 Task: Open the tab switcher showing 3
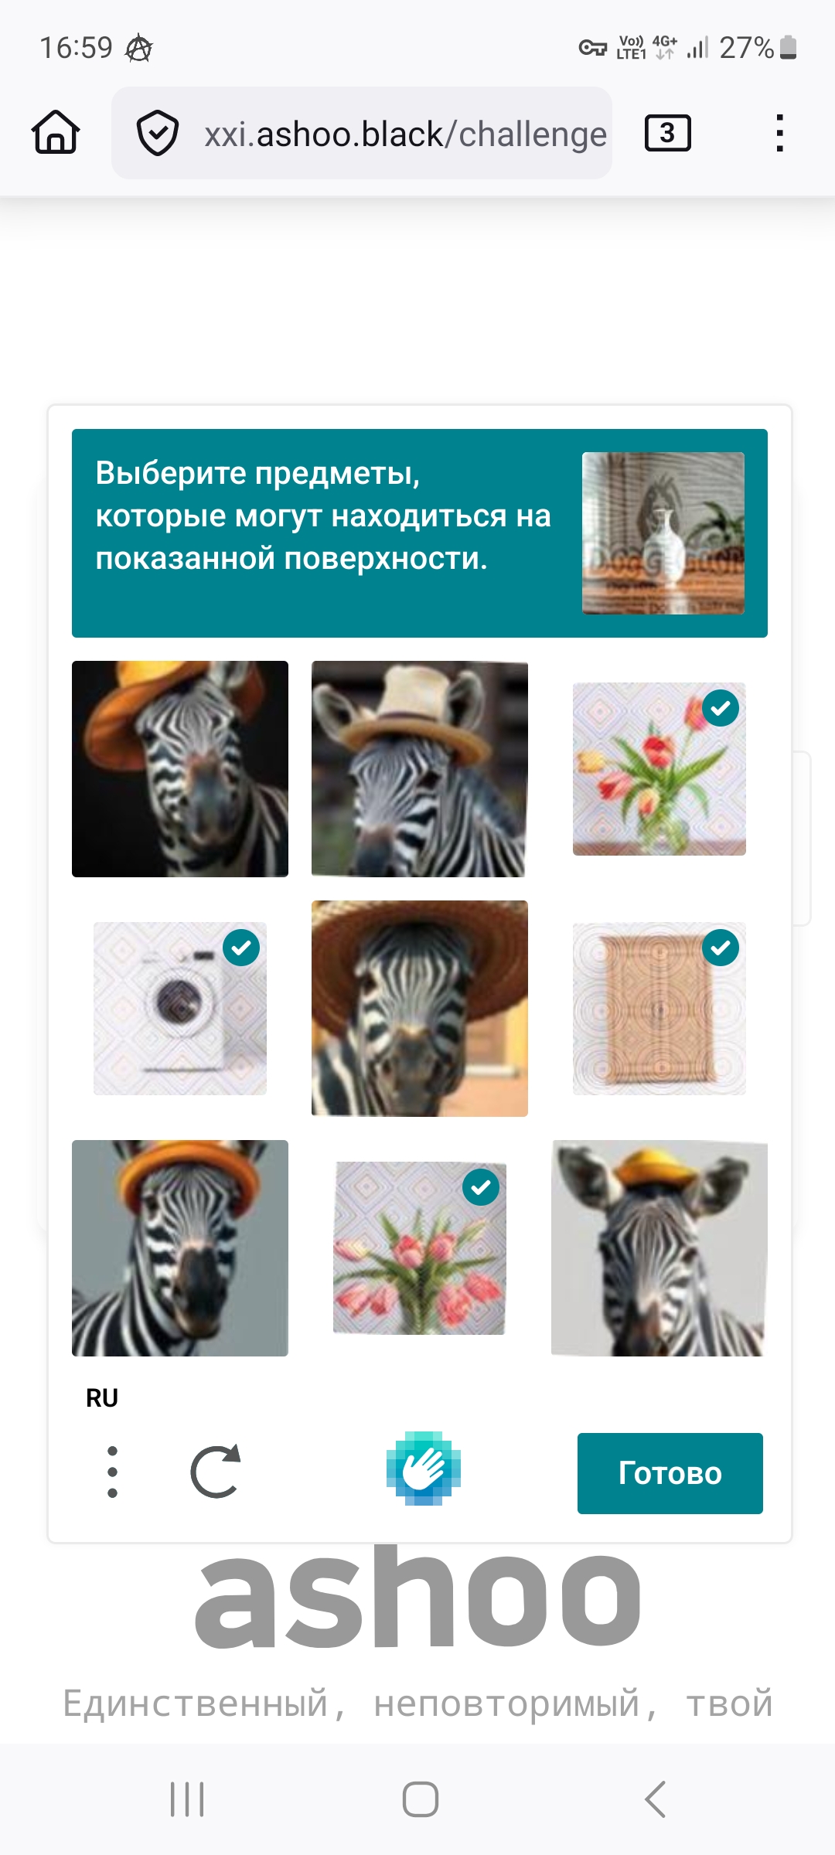tap(668, 133)
